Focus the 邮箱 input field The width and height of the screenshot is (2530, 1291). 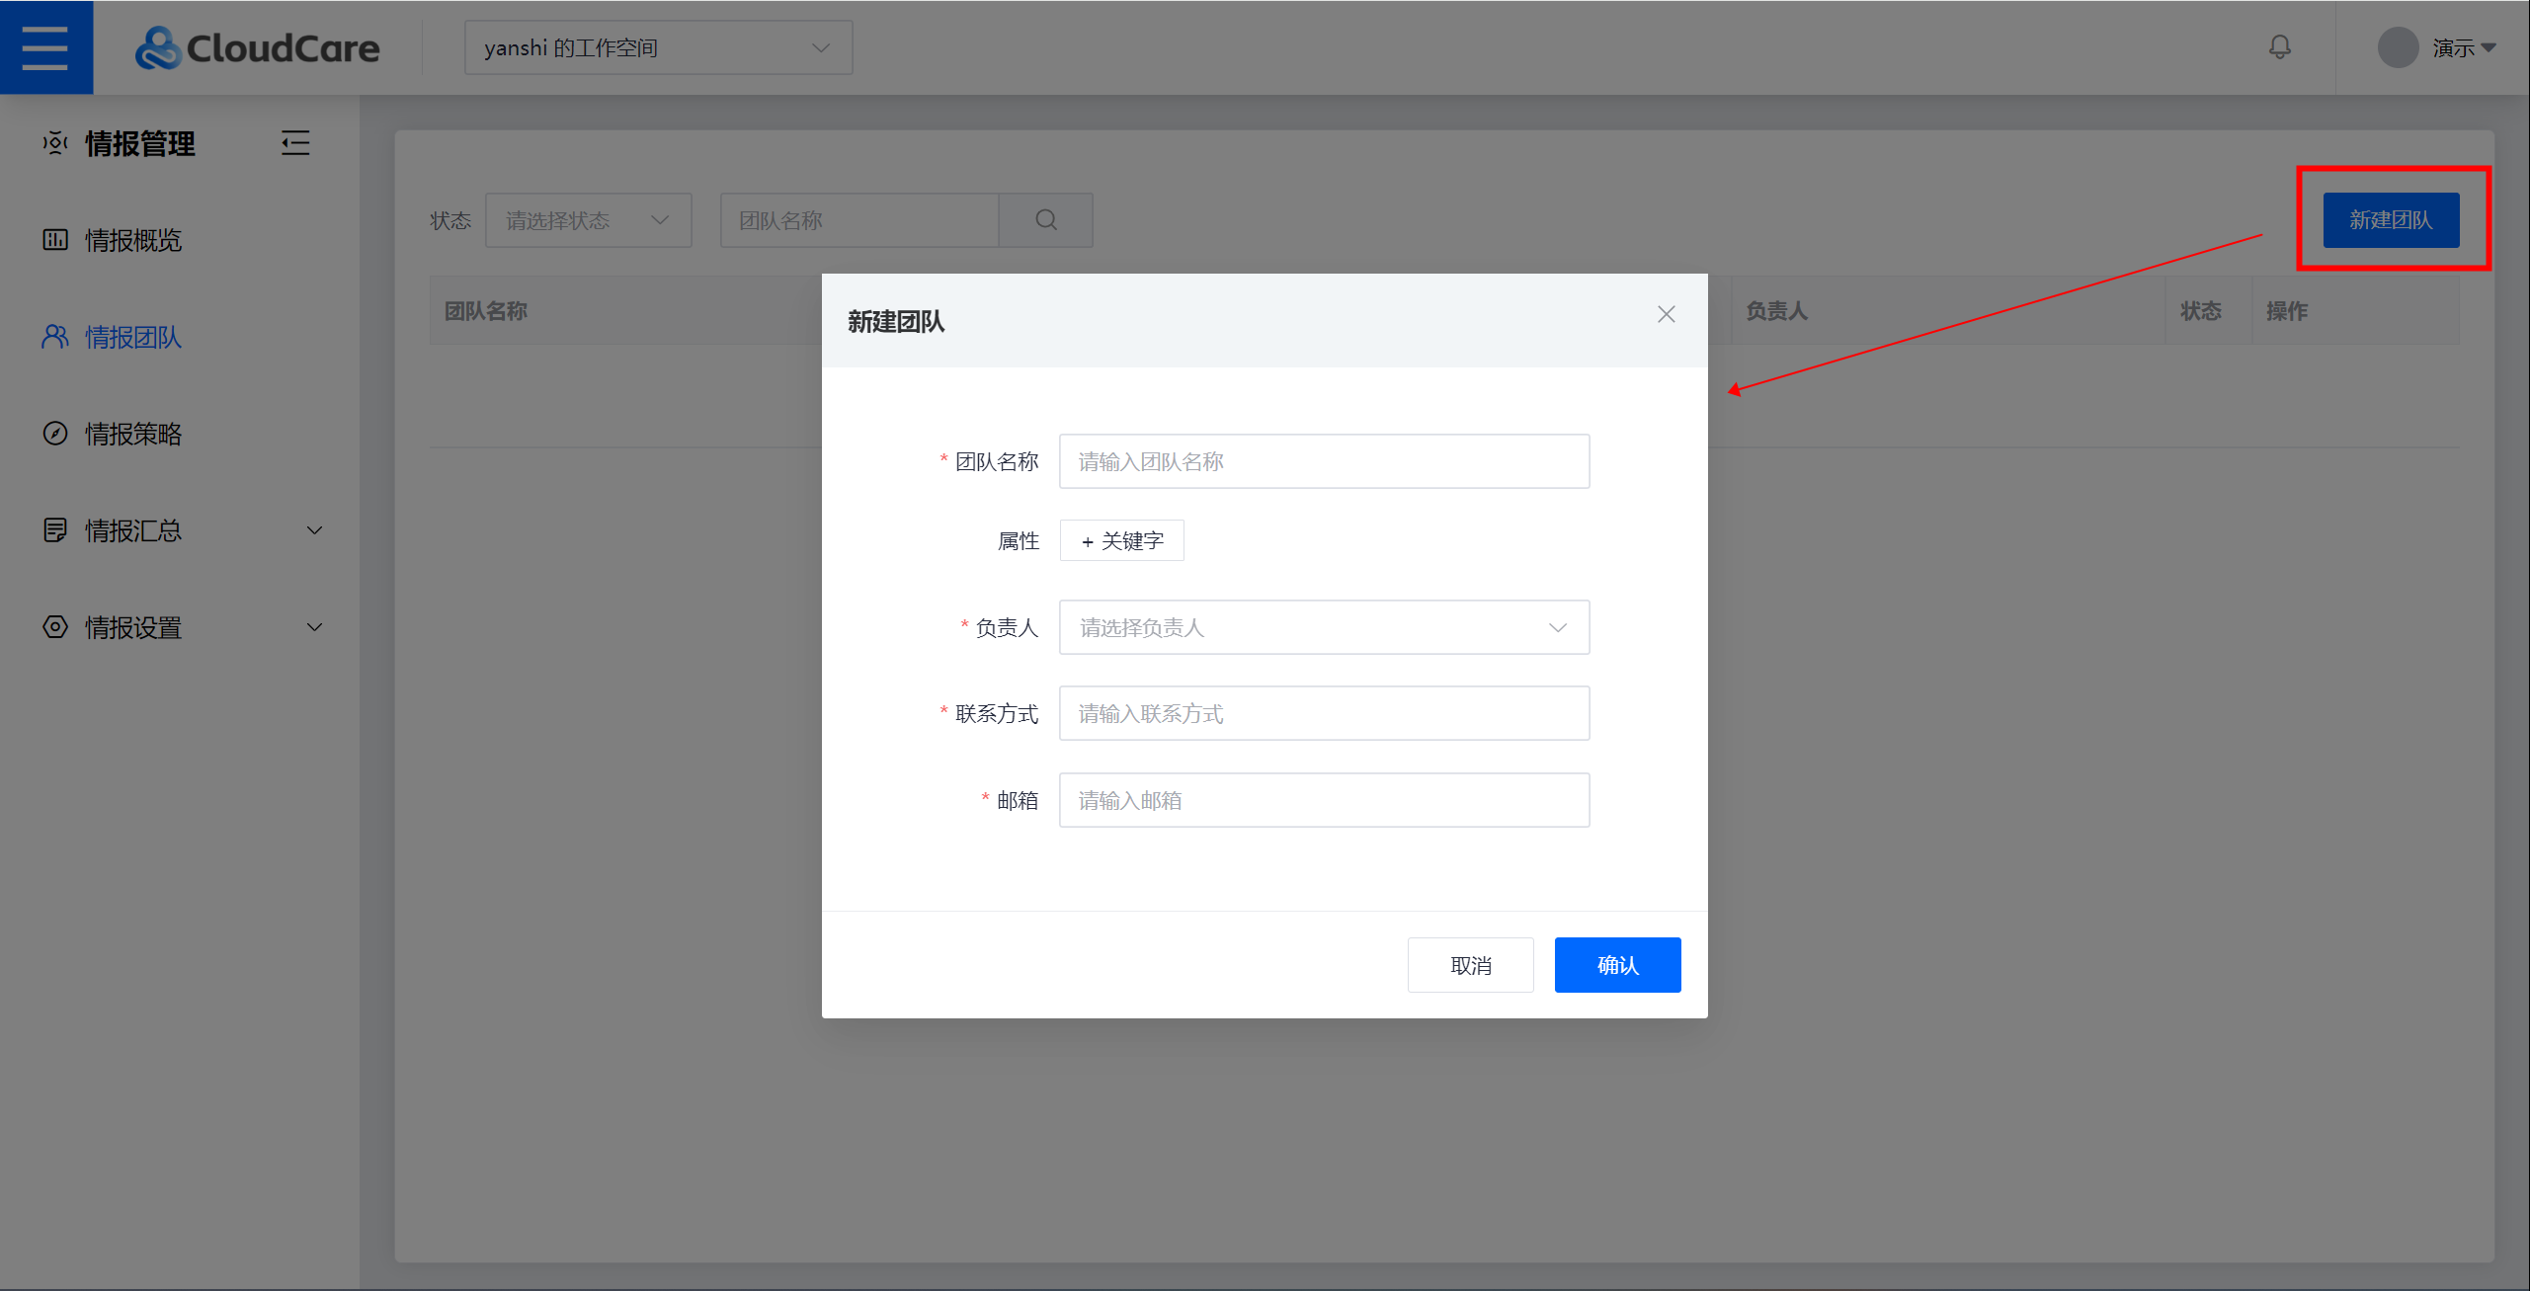[1324, 800]
